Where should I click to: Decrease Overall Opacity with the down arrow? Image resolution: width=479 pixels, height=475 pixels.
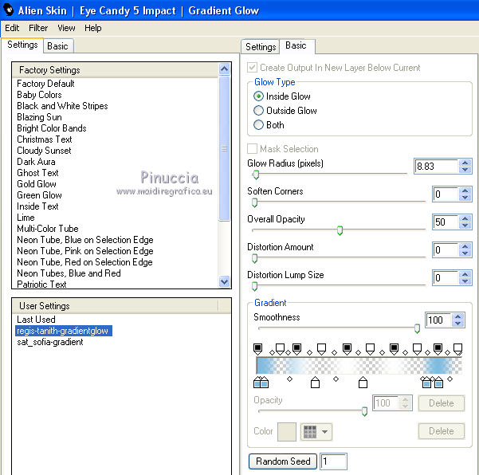[x=465, y=226]
